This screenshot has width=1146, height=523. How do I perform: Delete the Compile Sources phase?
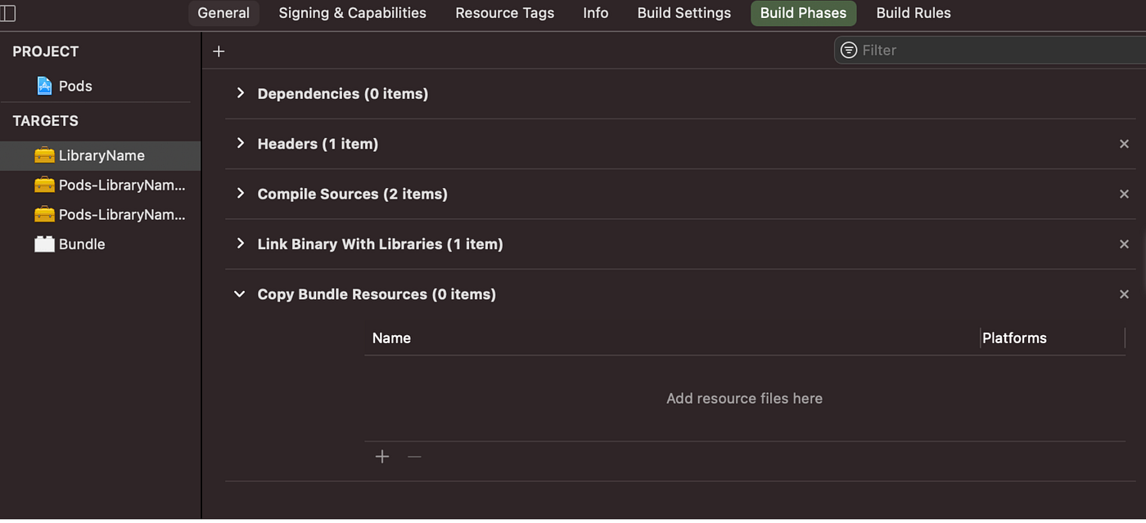(1124, 194)
